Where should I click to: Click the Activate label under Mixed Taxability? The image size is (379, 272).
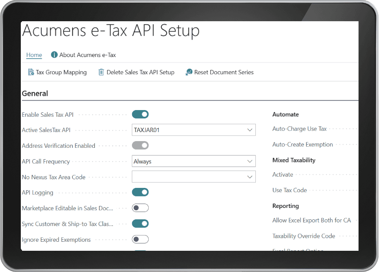(283, 175)
